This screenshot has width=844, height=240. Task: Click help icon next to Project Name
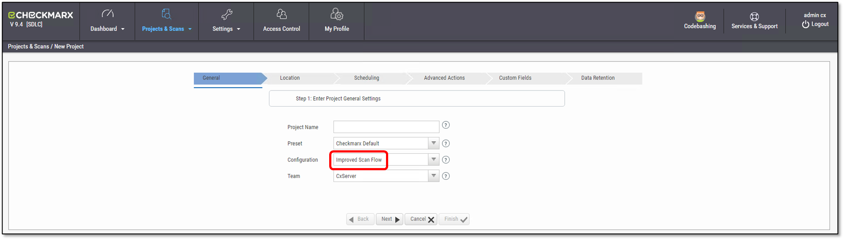point(445,125)
